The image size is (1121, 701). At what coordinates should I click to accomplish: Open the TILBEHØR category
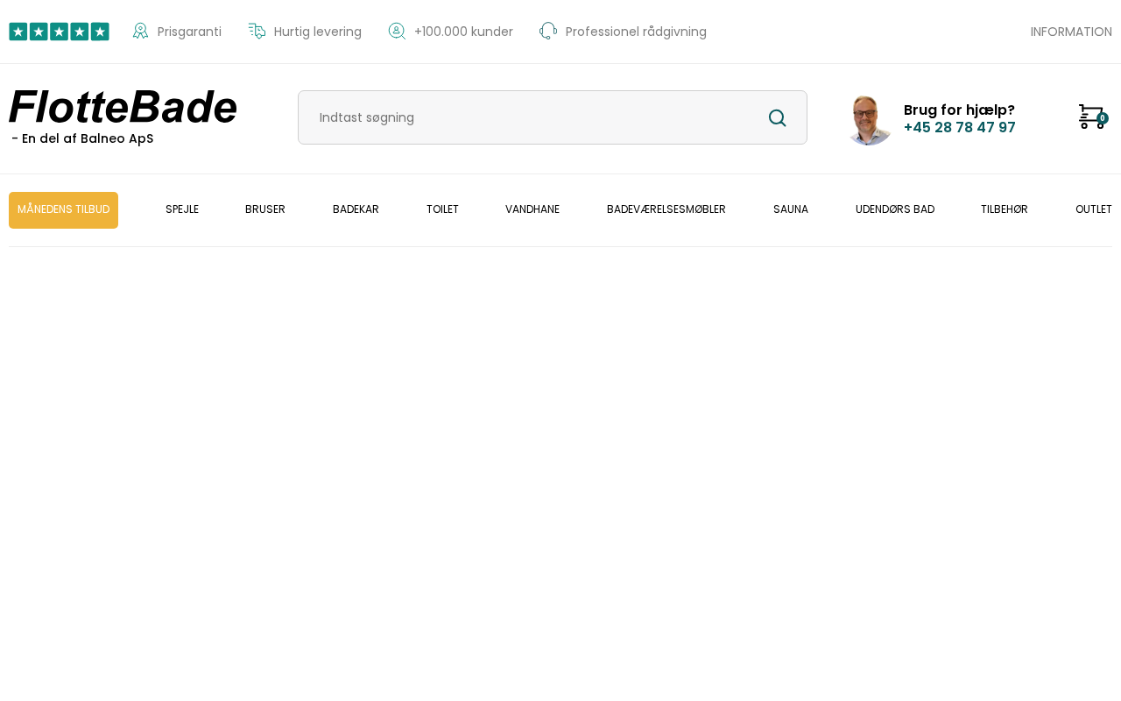coord(1005,209)
